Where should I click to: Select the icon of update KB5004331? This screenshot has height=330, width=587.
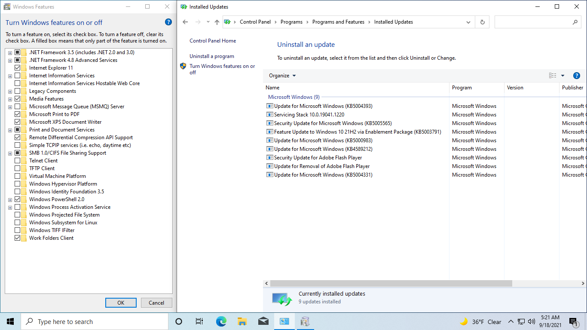coord(270,175)
